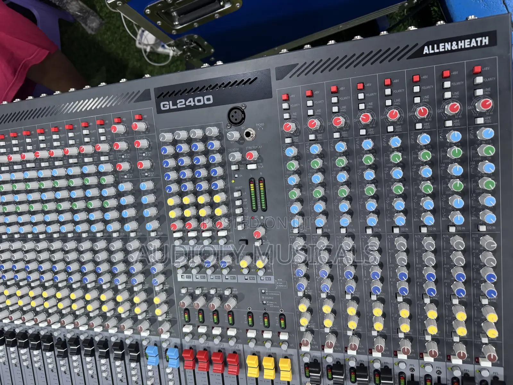513x385 pixels.
Task: Mute the L master output
Action: [x=252, y=333]
